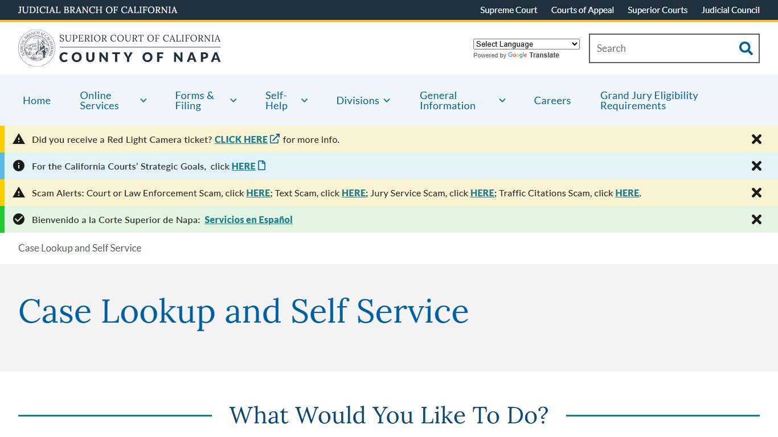This screenshot has height=437, width=778.
Task: Click the Superior Court of California seal logo
Action: coord(36,48)
